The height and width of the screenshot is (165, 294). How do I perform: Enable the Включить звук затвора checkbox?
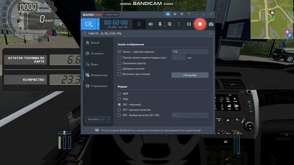coord(119,74)
